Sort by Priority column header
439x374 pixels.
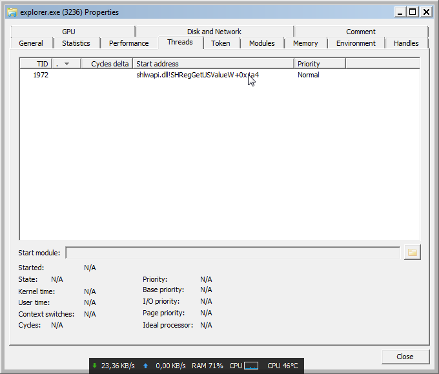[x=320, y=64]
